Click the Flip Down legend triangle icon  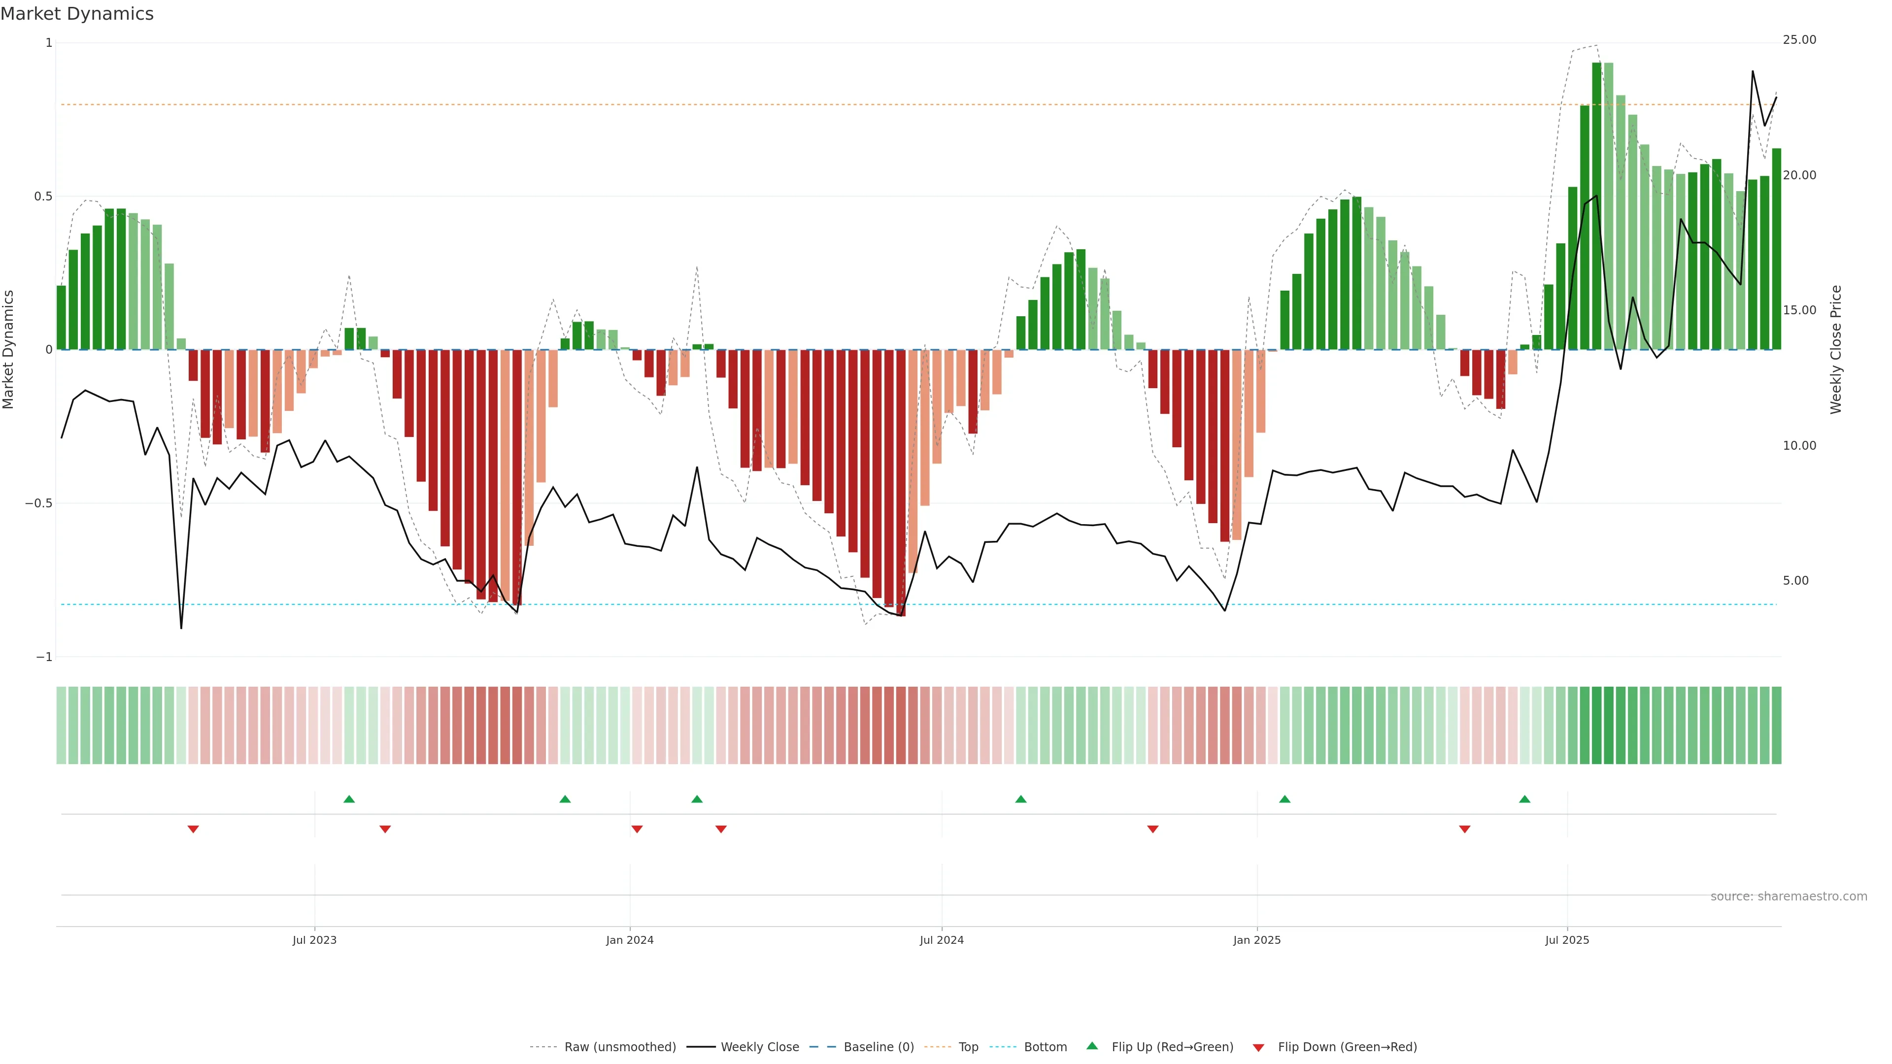coord(1258,1048)
